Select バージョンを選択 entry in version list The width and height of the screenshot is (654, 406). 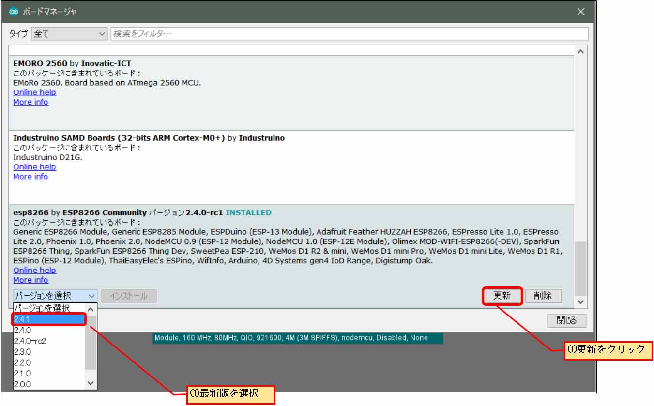(x=49, y=308)
